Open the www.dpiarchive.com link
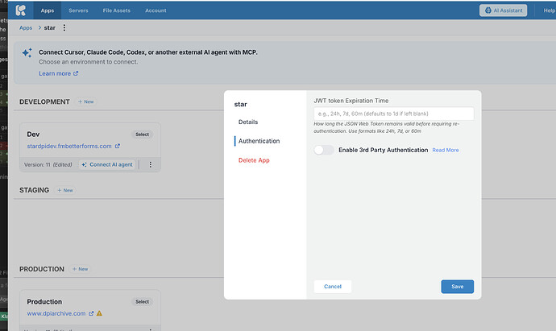Screen dimensions: 556x331 coord(56,313)
